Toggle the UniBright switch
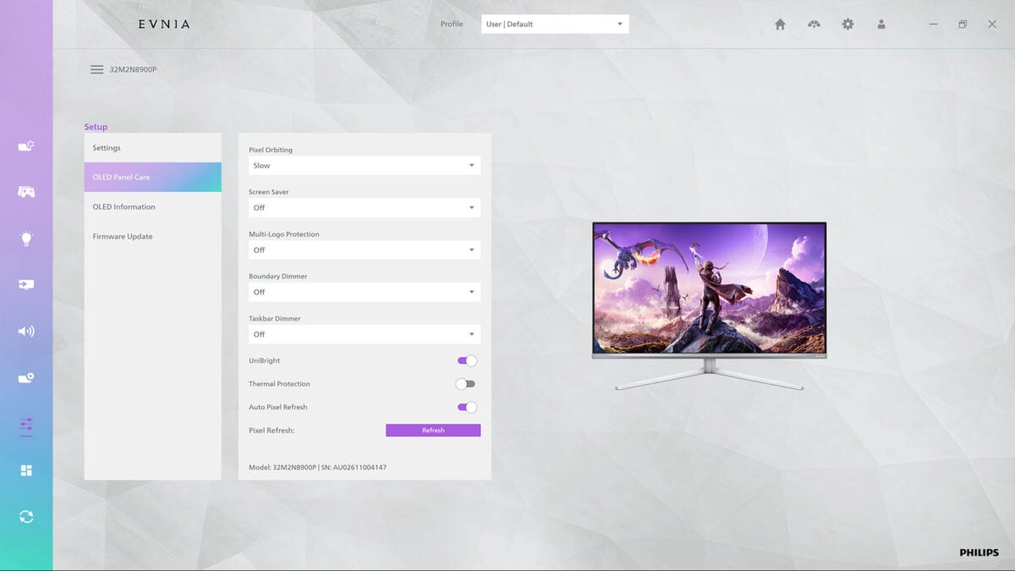 point(467,360)
